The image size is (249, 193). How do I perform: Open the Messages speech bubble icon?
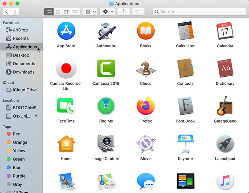click(x=146, y=181)
